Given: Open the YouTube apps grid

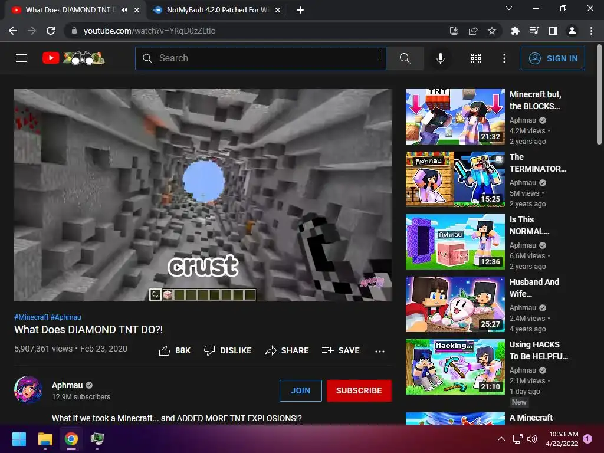Looking at the screenshot, I should [x=476, y=58].
